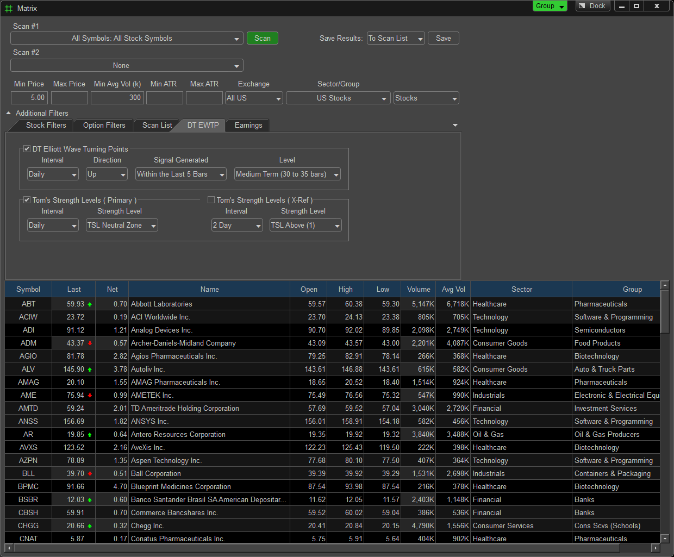Open the Primary TSL Daily interval dropdown
Viewport: 674px width, 557px height.
53,225
